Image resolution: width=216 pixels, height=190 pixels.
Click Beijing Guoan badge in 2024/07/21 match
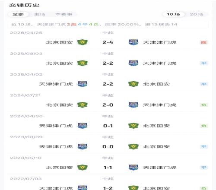pyautogui.click(x=82, y=105)
